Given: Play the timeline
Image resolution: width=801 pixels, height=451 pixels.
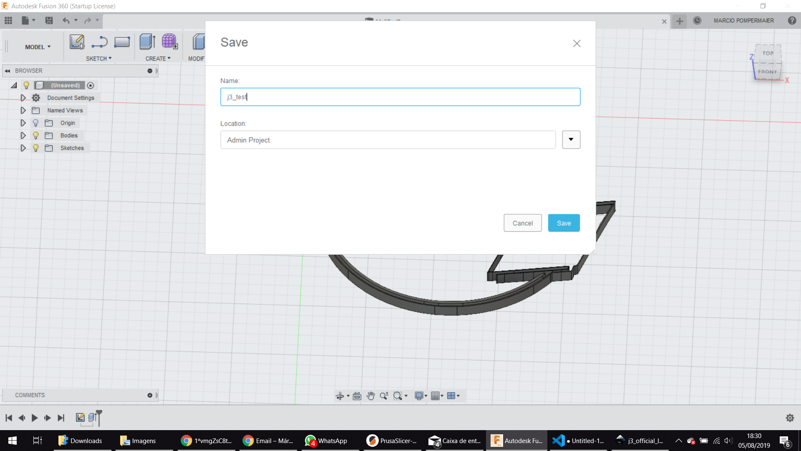Looking at the screenshot, I should click(x=35, y=418).
